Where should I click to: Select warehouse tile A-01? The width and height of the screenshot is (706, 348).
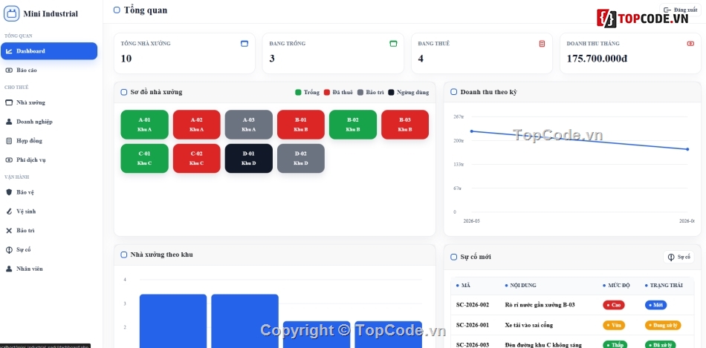coord(144,125)
